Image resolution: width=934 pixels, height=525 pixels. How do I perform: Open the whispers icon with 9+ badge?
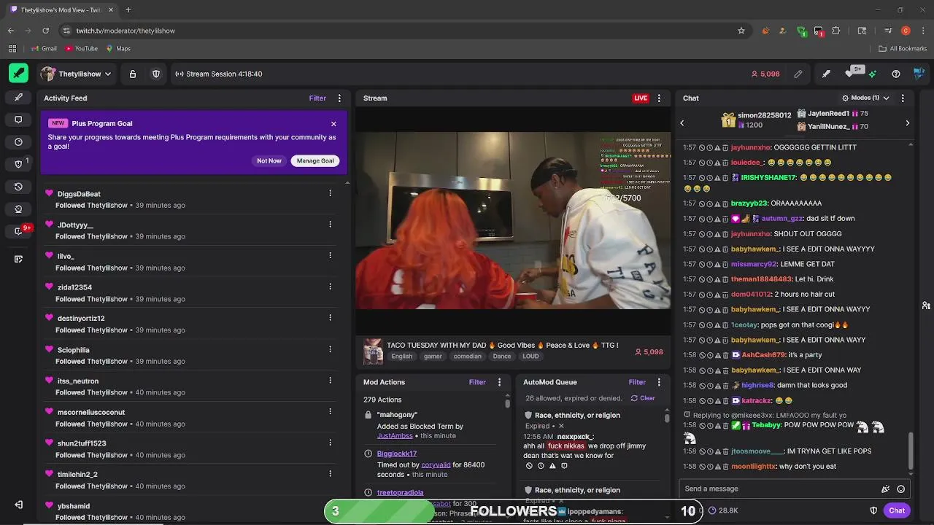tap(20, 231)
